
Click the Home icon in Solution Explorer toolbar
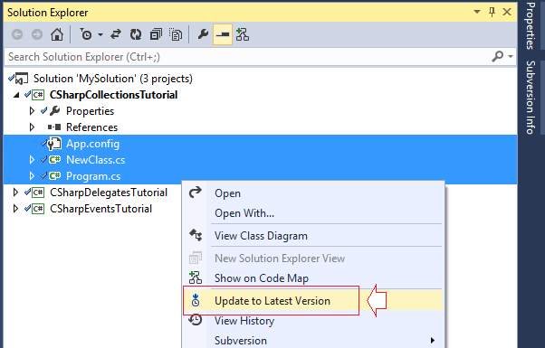tap(57, 34)
